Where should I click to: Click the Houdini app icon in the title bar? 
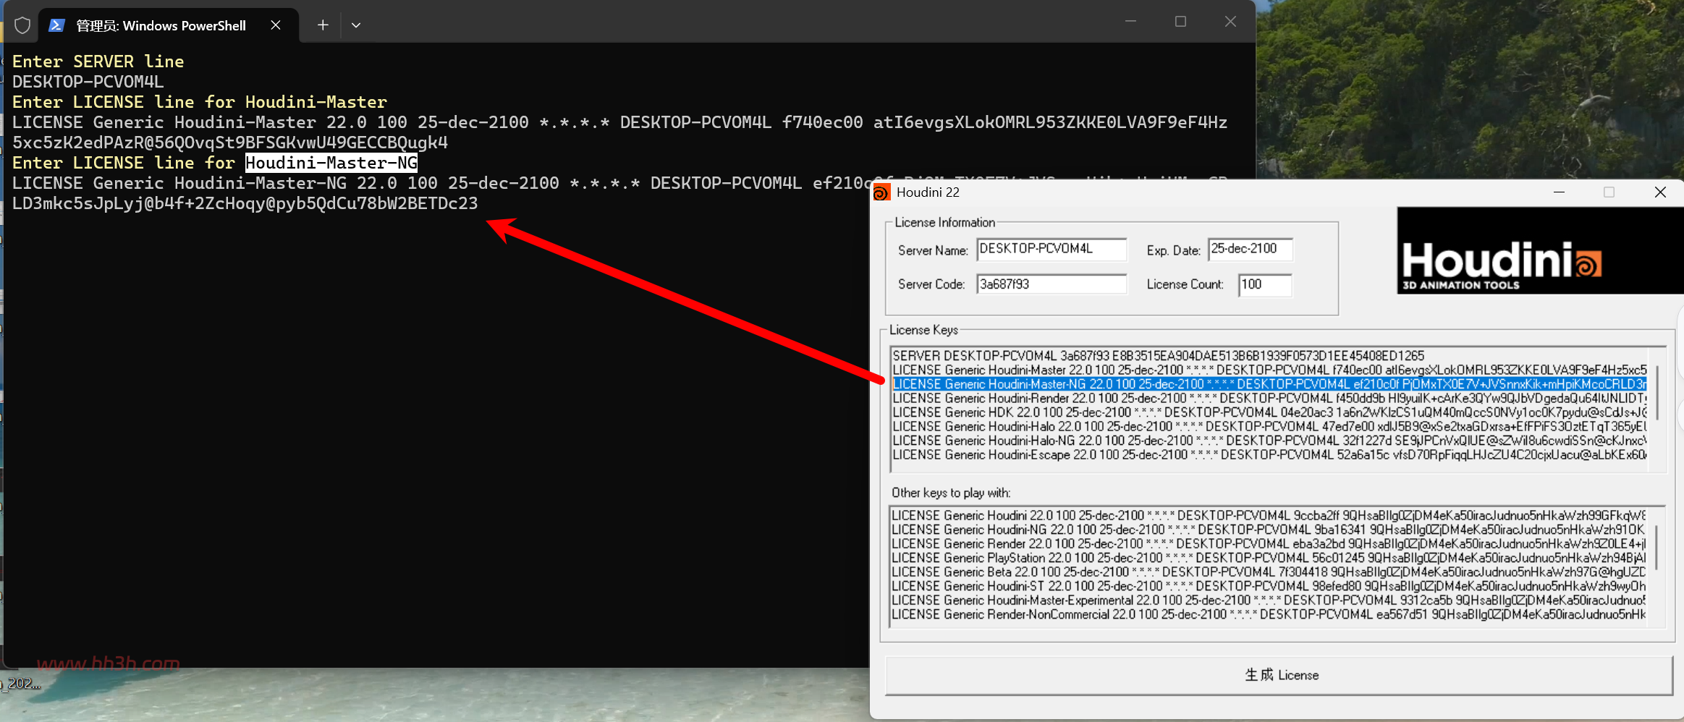click(881, 192)
